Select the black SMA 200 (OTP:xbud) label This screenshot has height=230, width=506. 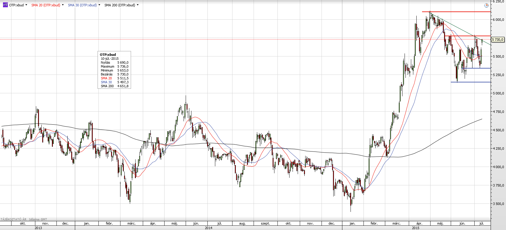pos(120,5)
